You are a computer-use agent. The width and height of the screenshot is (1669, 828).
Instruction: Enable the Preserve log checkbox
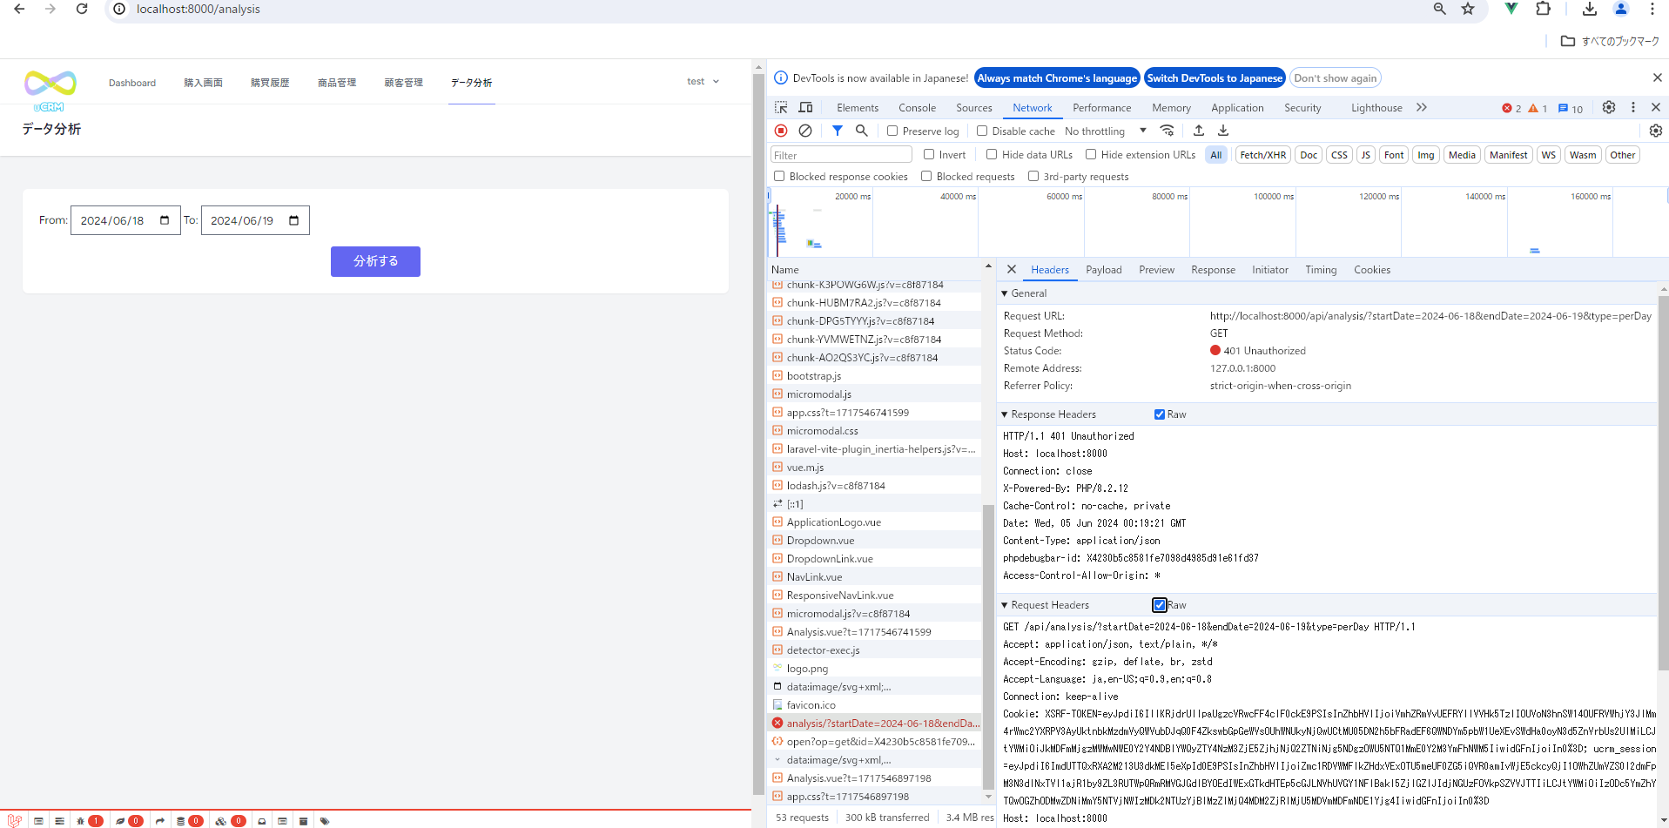click(892, 131)
